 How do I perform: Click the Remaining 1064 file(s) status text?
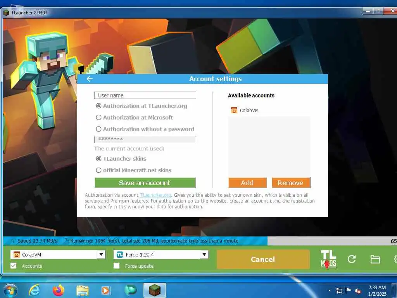point(154,241)
